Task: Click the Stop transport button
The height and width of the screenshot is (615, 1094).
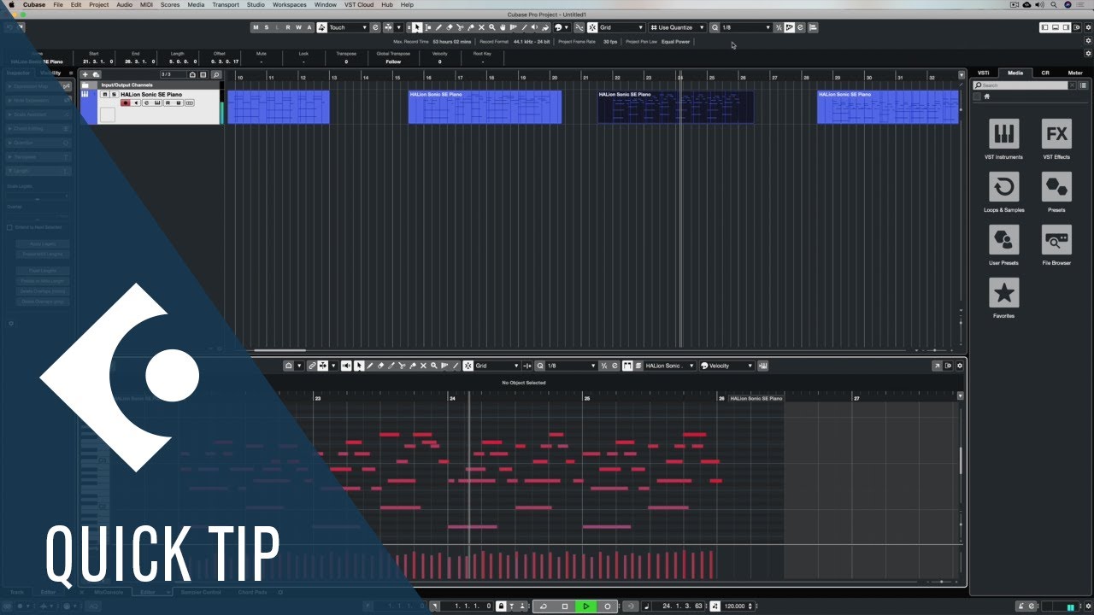Action: (564, 606)
